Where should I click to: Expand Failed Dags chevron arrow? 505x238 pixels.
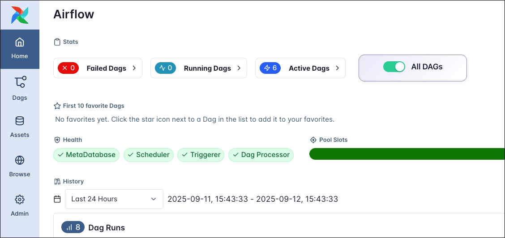coord(134,68)
